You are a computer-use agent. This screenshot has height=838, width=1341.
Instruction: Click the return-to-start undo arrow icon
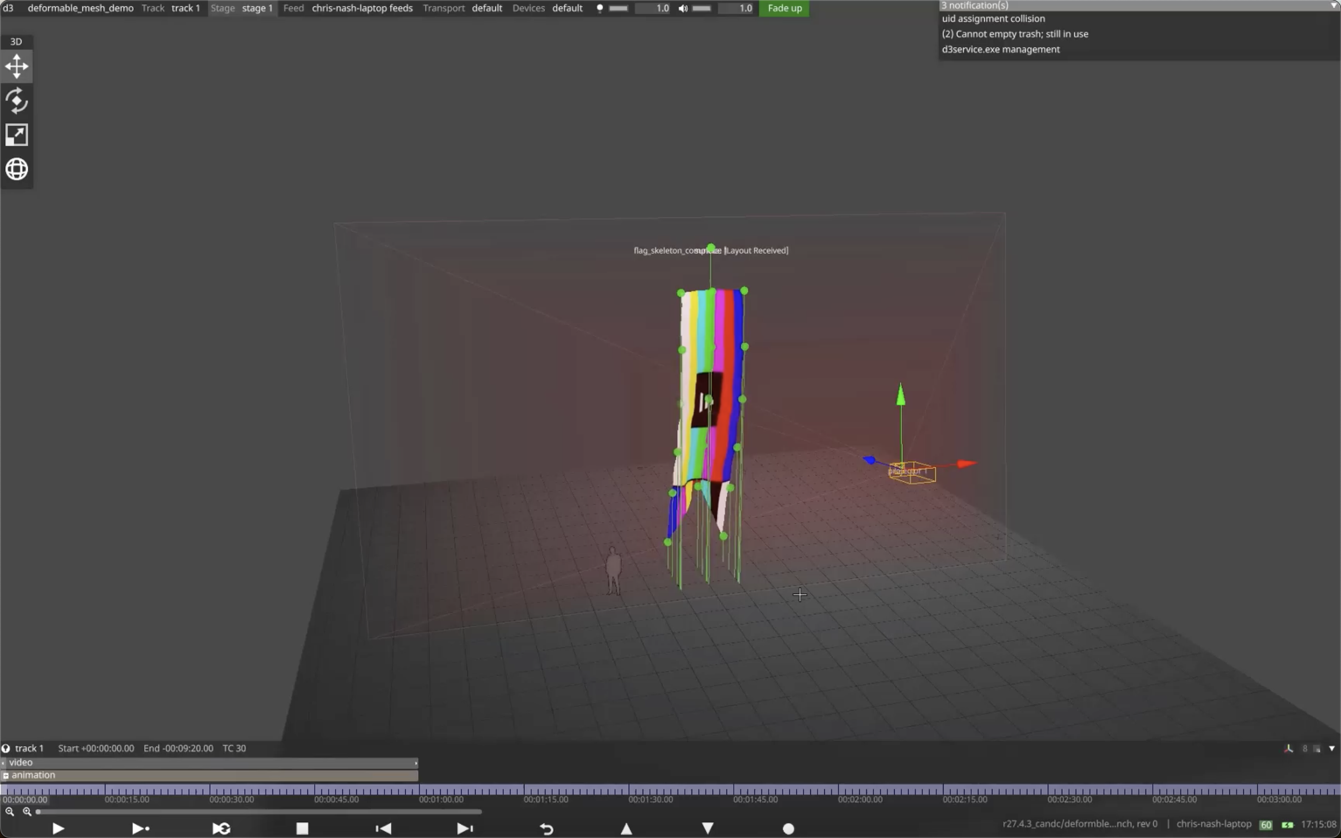pos(546,828)
